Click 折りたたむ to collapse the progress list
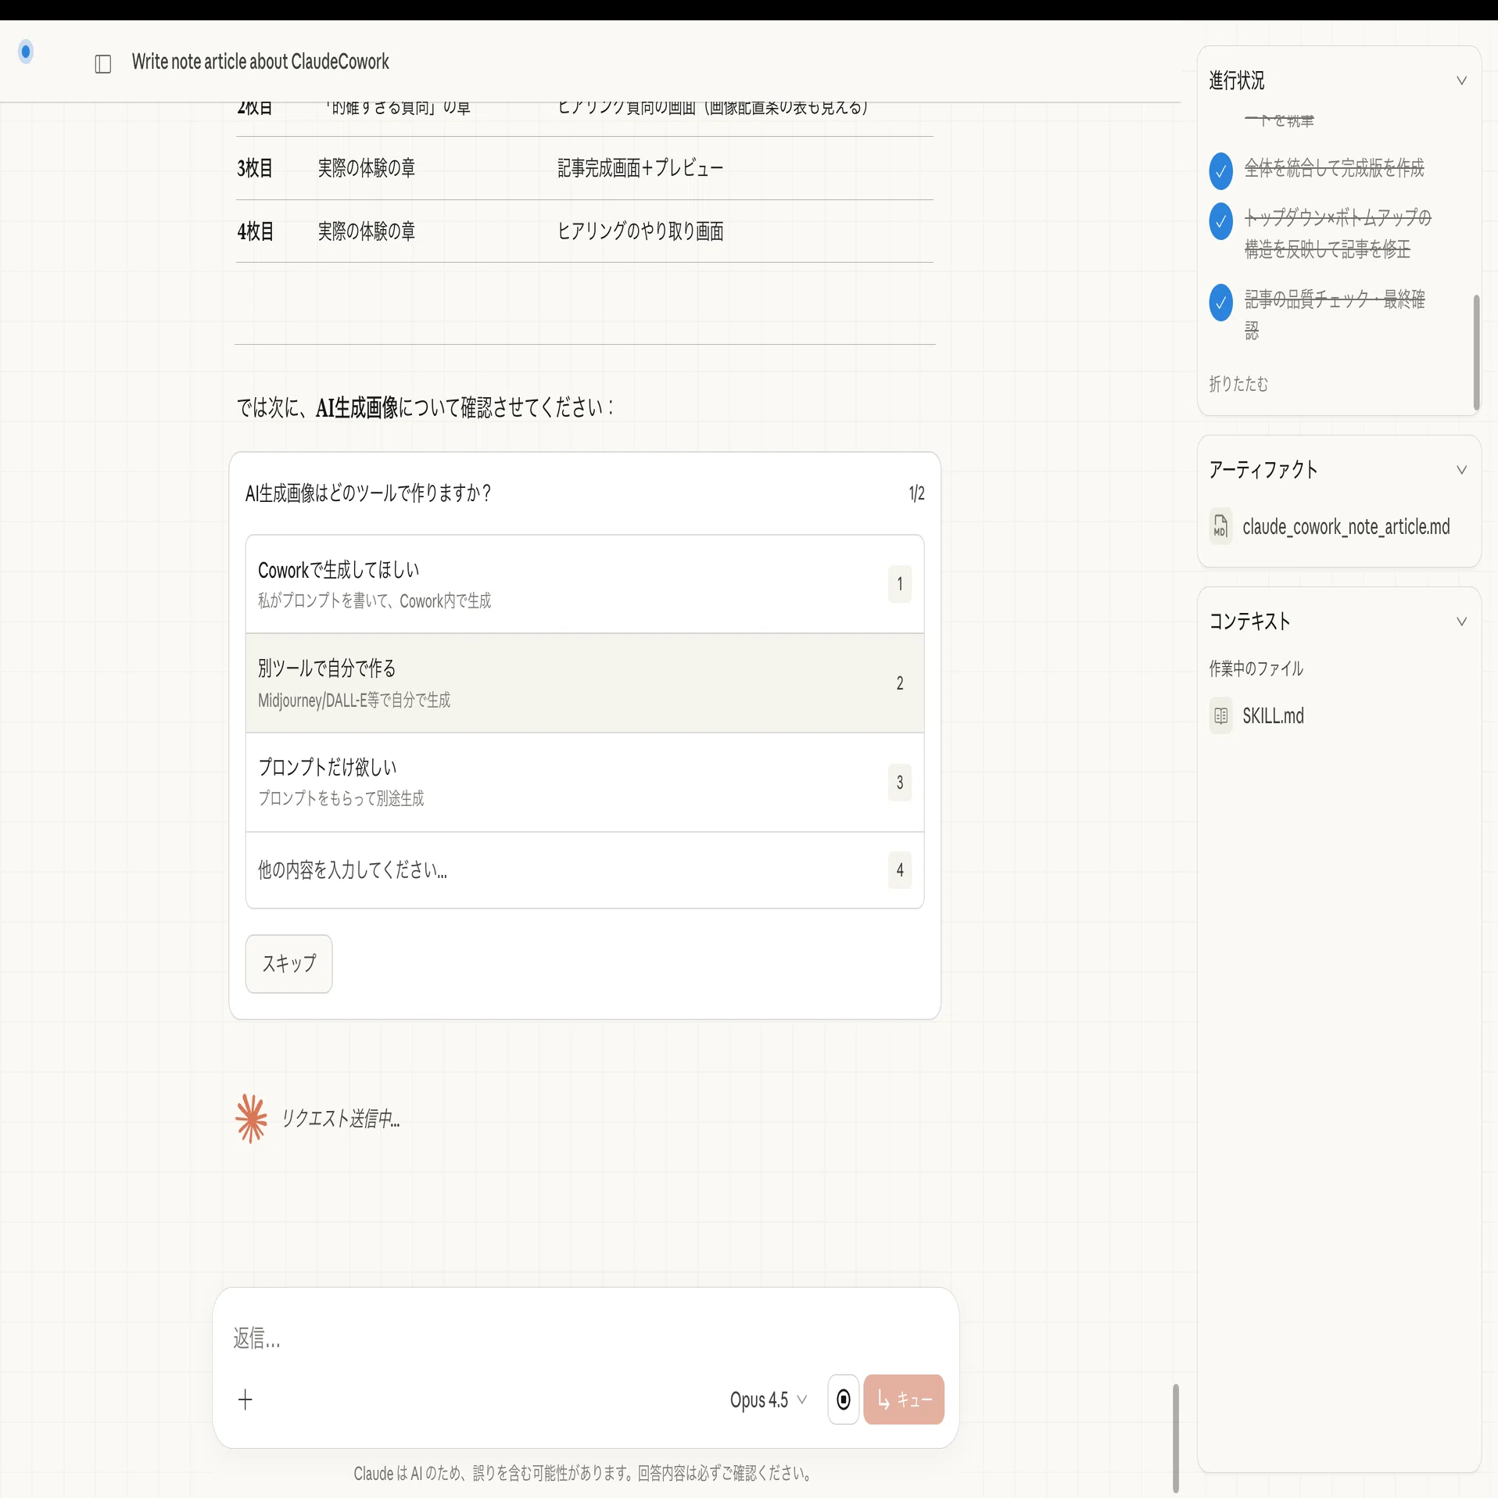Viewport: 1498px width, 1498px height. point(1238,384)
